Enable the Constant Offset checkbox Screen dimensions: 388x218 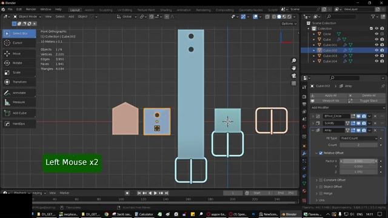321,180
